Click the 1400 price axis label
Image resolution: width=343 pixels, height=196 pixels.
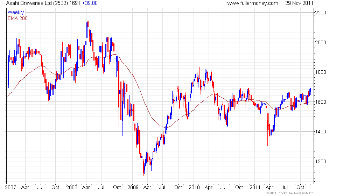[x=321, y=132]
